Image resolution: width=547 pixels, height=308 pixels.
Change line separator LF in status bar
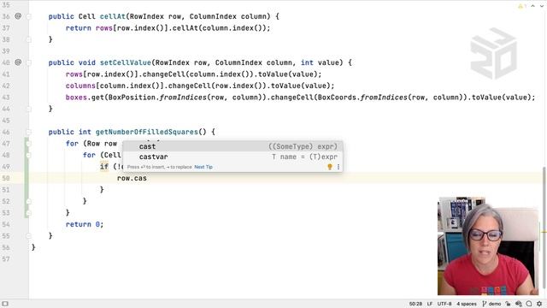tap(430, 304)
